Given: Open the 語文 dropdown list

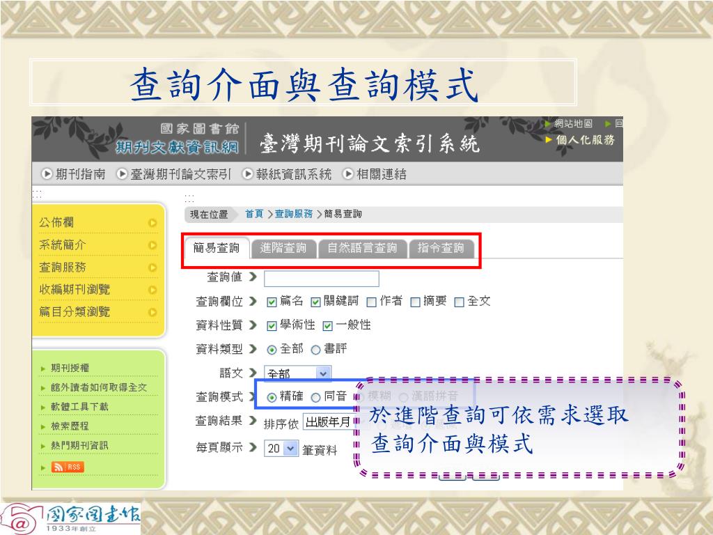Looking at the screenshot, I should (298, 373).
